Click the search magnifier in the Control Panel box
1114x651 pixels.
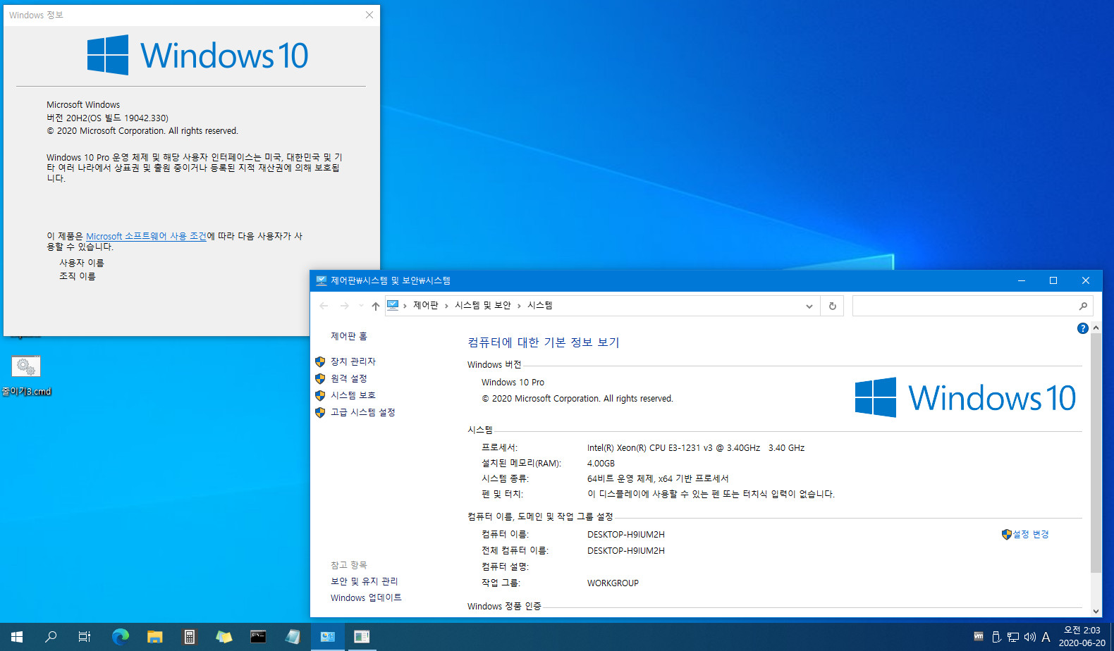(1083, 306)
